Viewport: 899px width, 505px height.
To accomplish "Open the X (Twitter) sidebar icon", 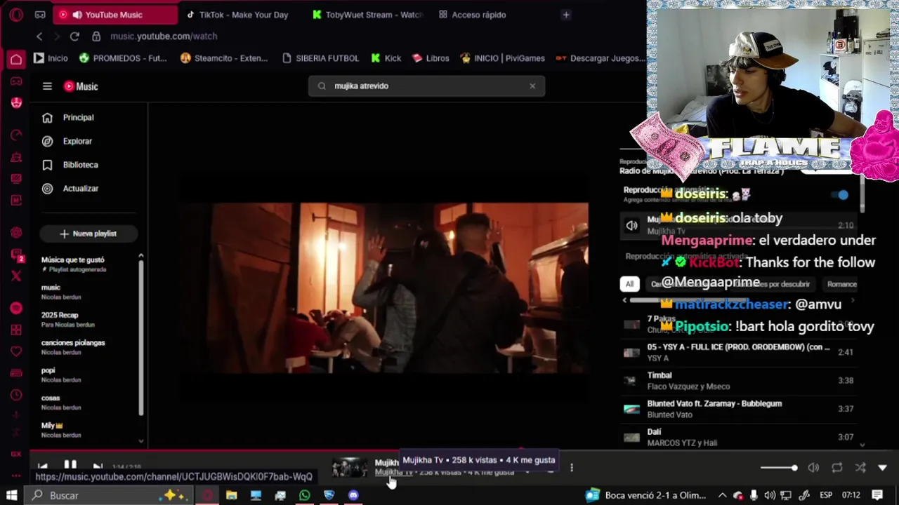I will point(16,276).
